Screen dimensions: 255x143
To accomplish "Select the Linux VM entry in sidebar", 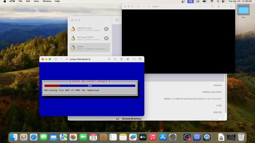I will [90, 48].
